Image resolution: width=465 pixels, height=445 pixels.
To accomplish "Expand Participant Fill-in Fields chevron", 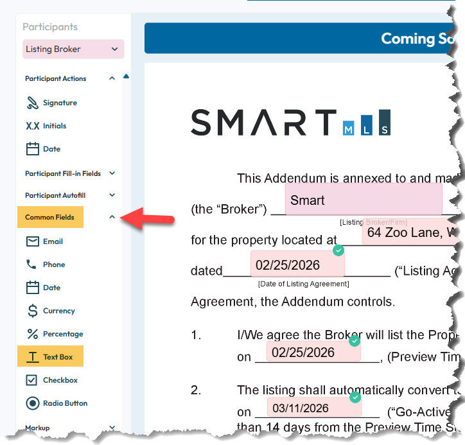I will [x=112, y=173].
